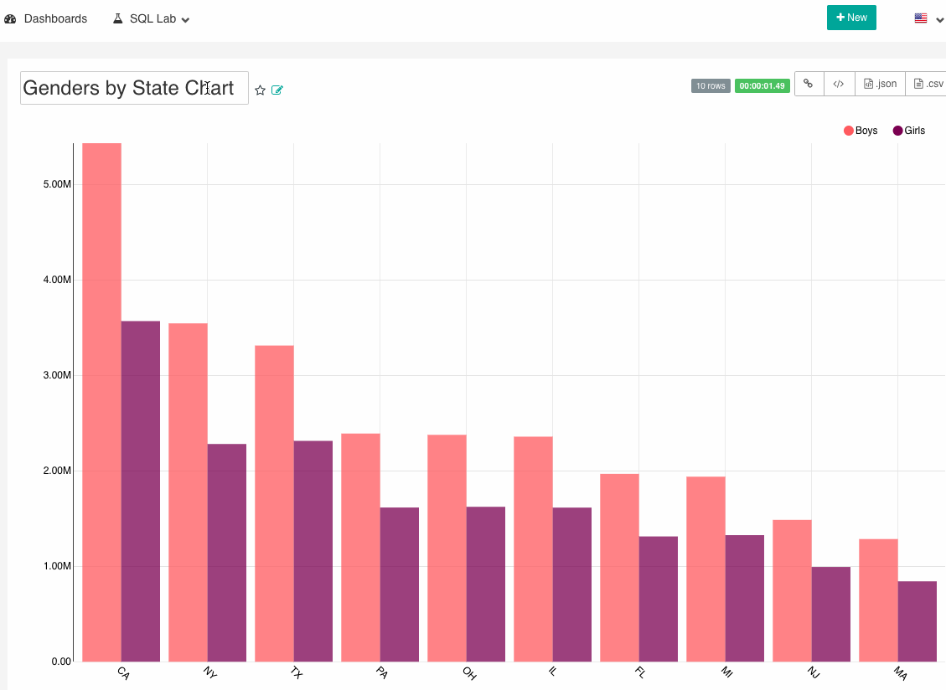Export the chart as .json

tap(880, 84)
